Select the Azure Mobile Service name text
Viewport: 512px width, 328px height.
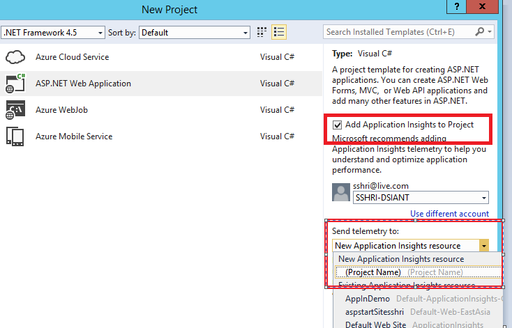coord(74,136)
